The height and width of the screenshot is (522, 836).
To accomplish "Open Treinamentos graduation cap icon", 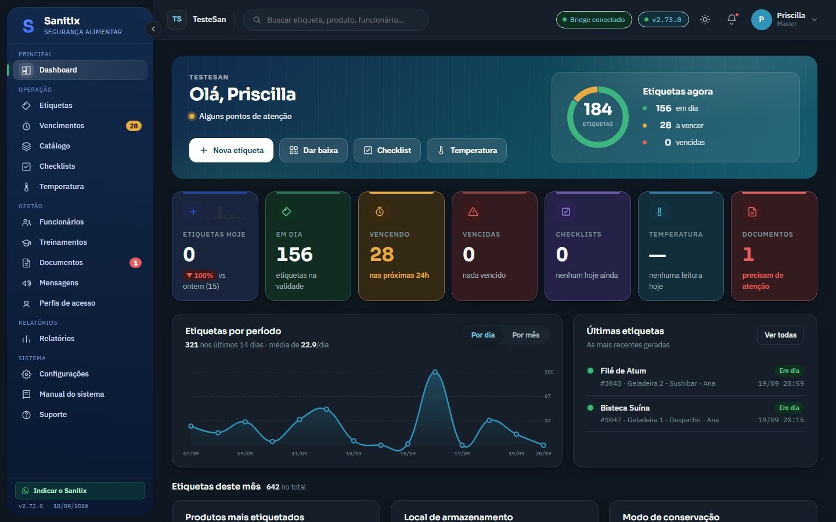I will click(26, 242).
